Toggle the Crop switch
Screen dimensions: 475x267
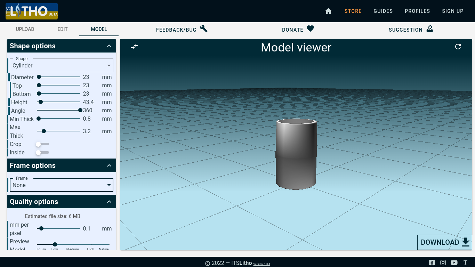(x=42, y=144)
